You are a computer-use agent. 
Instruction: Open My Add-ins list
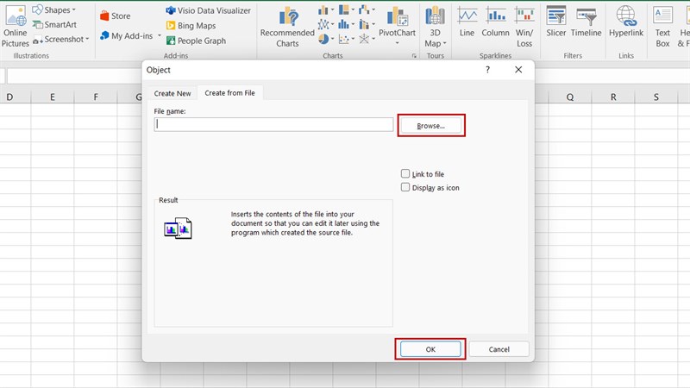(x=126, y=35)
